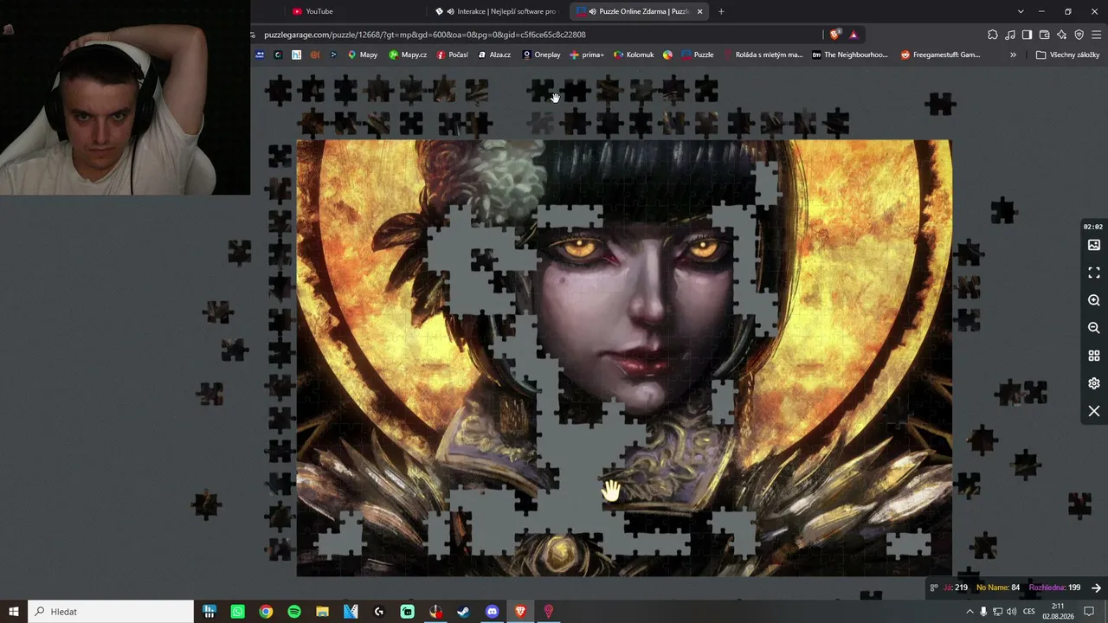Expand hidden bookmarks chevron
This screenshot has height=623, width=1108.
click(1013, 55)
